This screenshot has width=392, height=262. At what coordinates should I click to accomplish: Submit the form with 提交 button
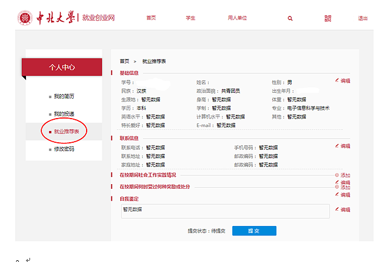[254, 231]
